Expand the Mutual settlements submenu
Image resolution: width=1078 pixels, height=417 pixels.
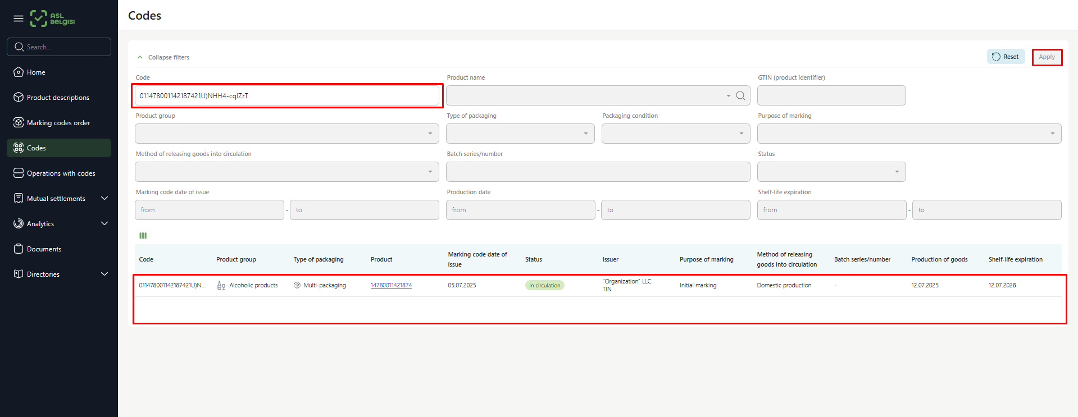click(x=104, y=199)
